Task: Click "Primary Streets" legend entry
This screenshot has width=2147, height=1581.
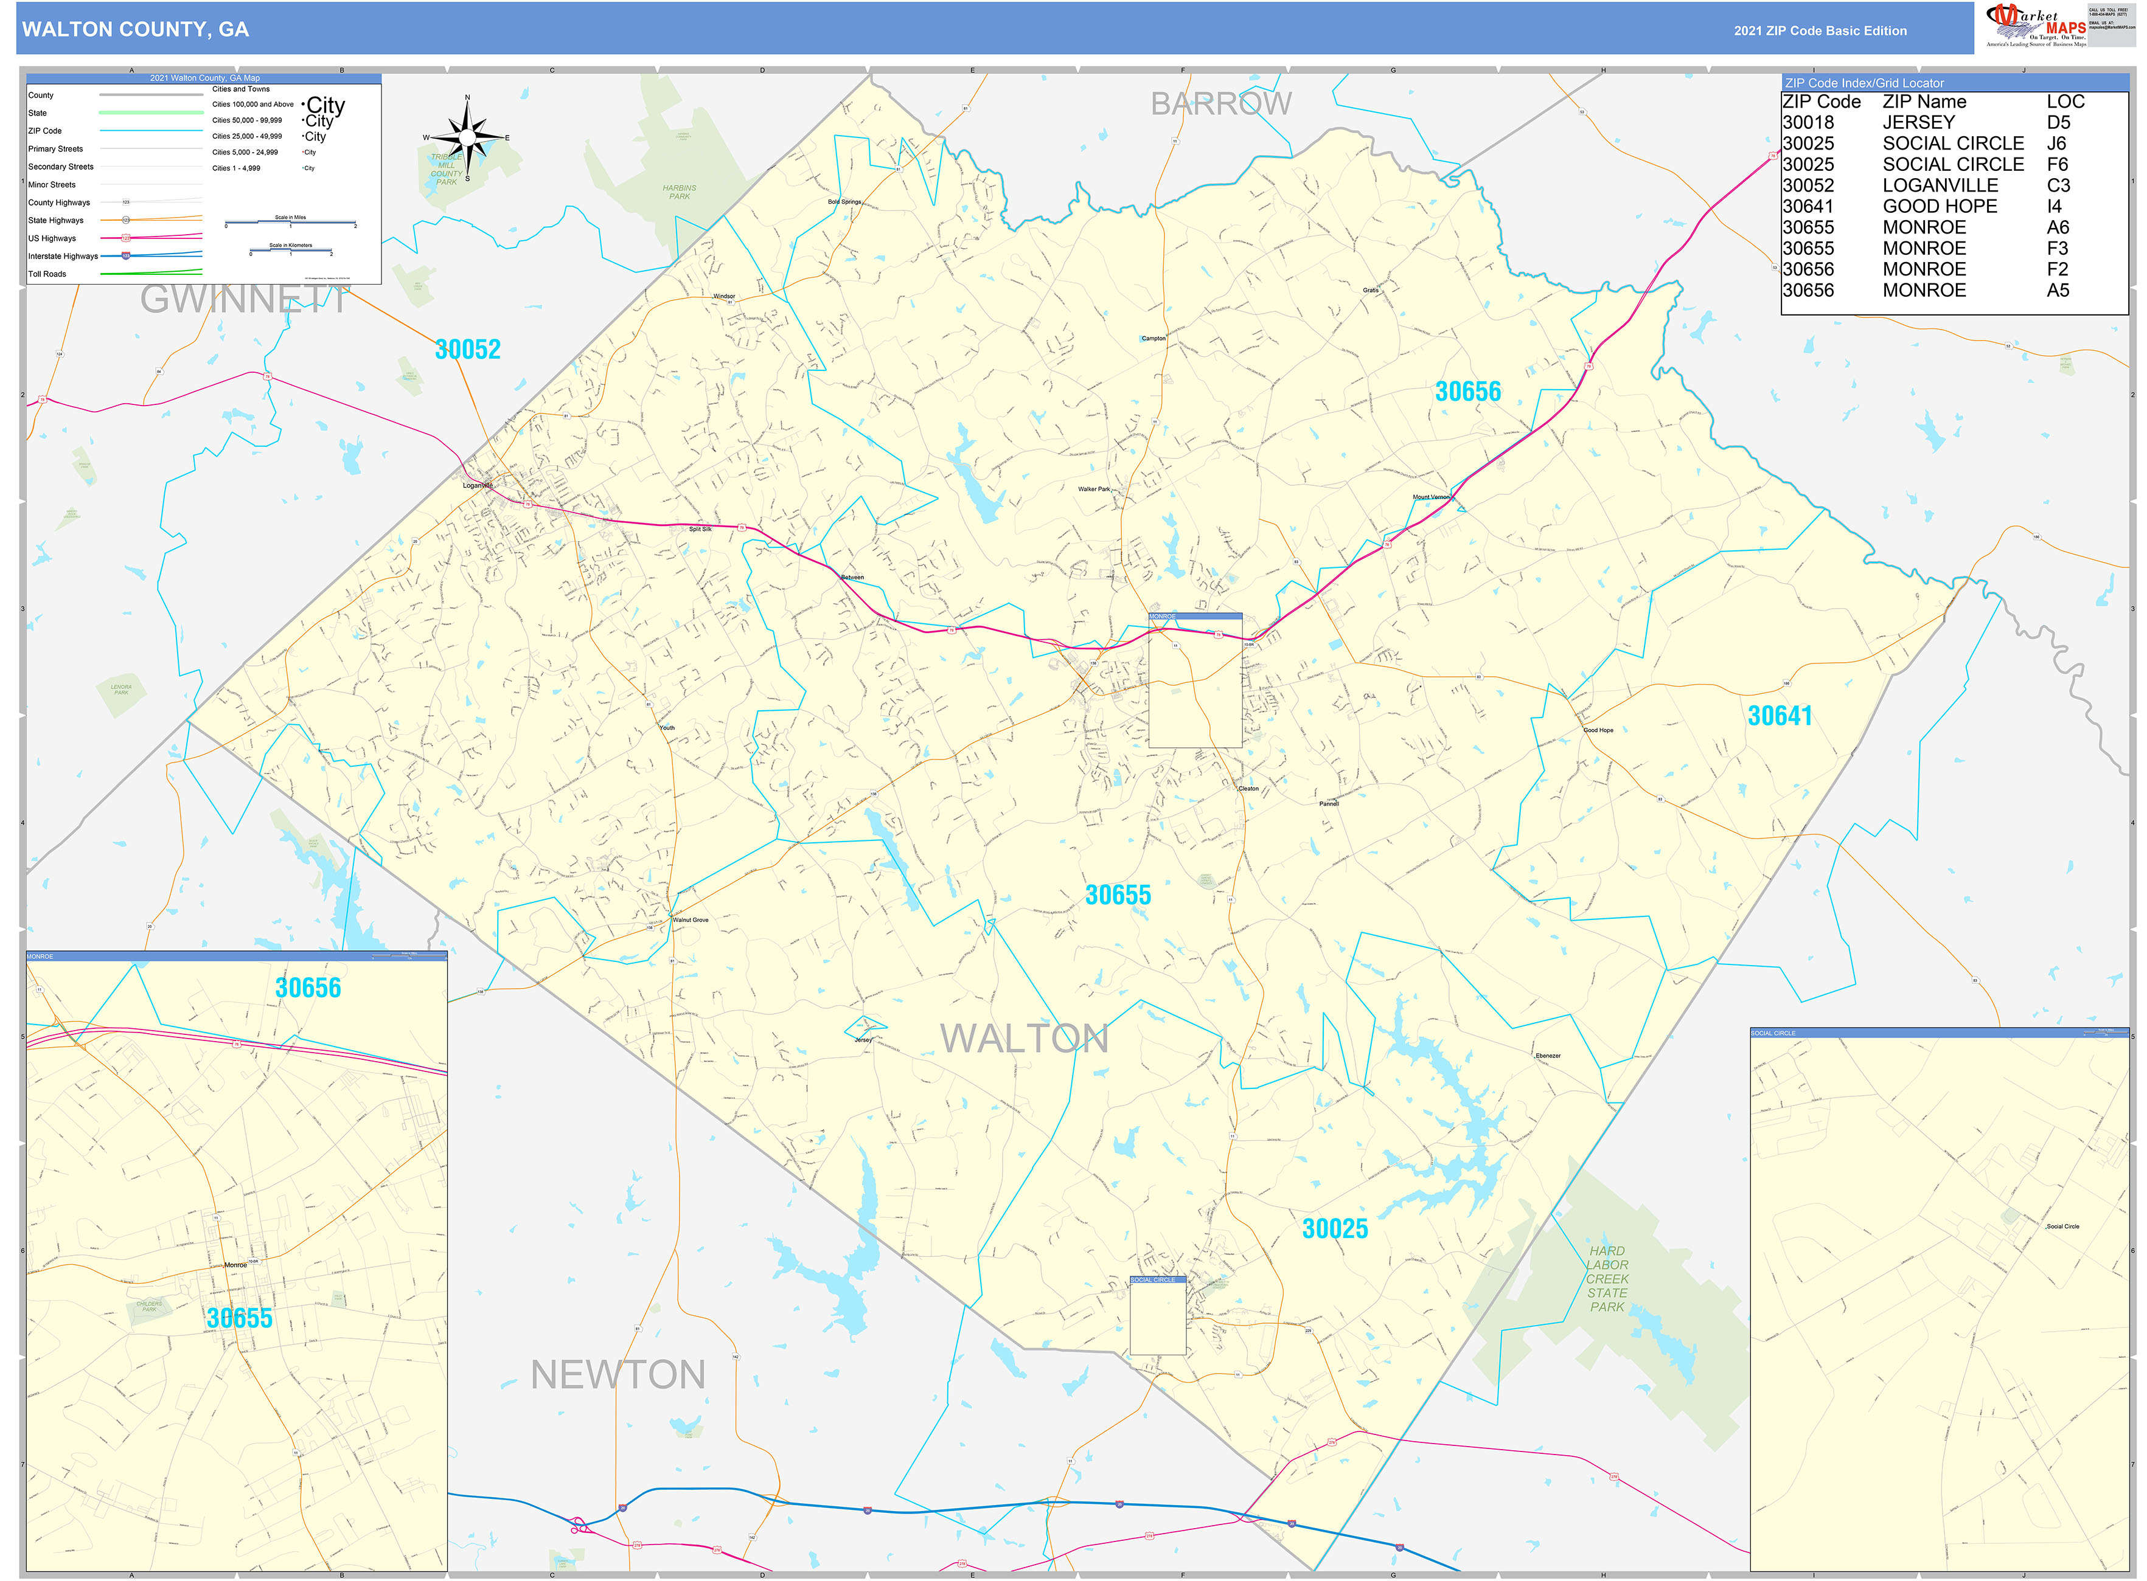Action: [x=55, y=150]
